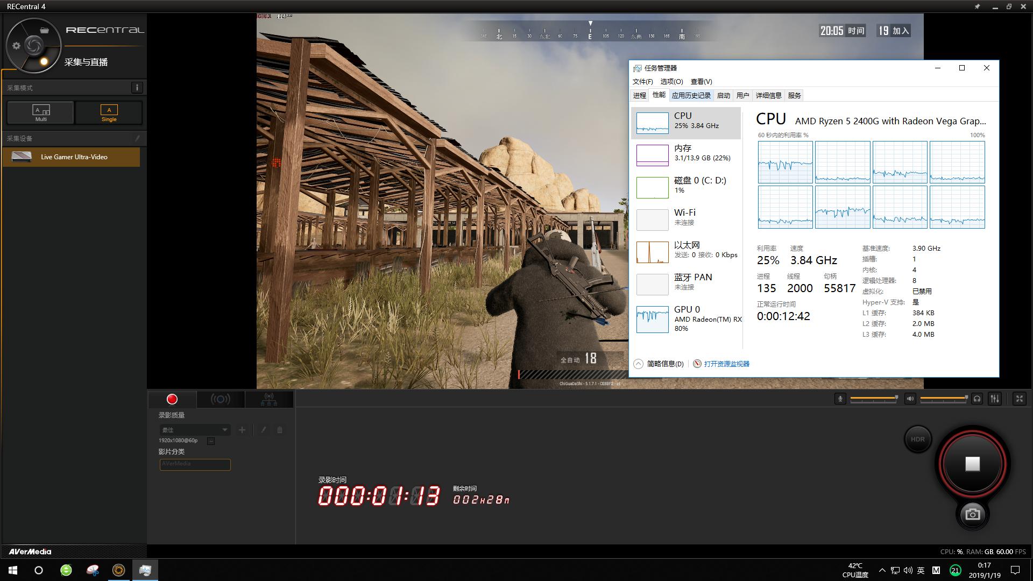Select Wi-Fi performance entry

(x=686, y=219)
